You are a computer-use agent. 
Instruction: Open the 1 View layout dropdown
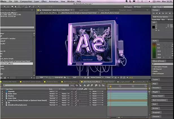109,77
